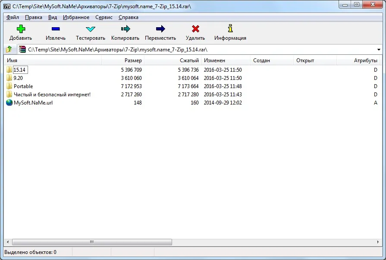Click modified date 2016-03-25 11:43

click(x=223, y=95)
